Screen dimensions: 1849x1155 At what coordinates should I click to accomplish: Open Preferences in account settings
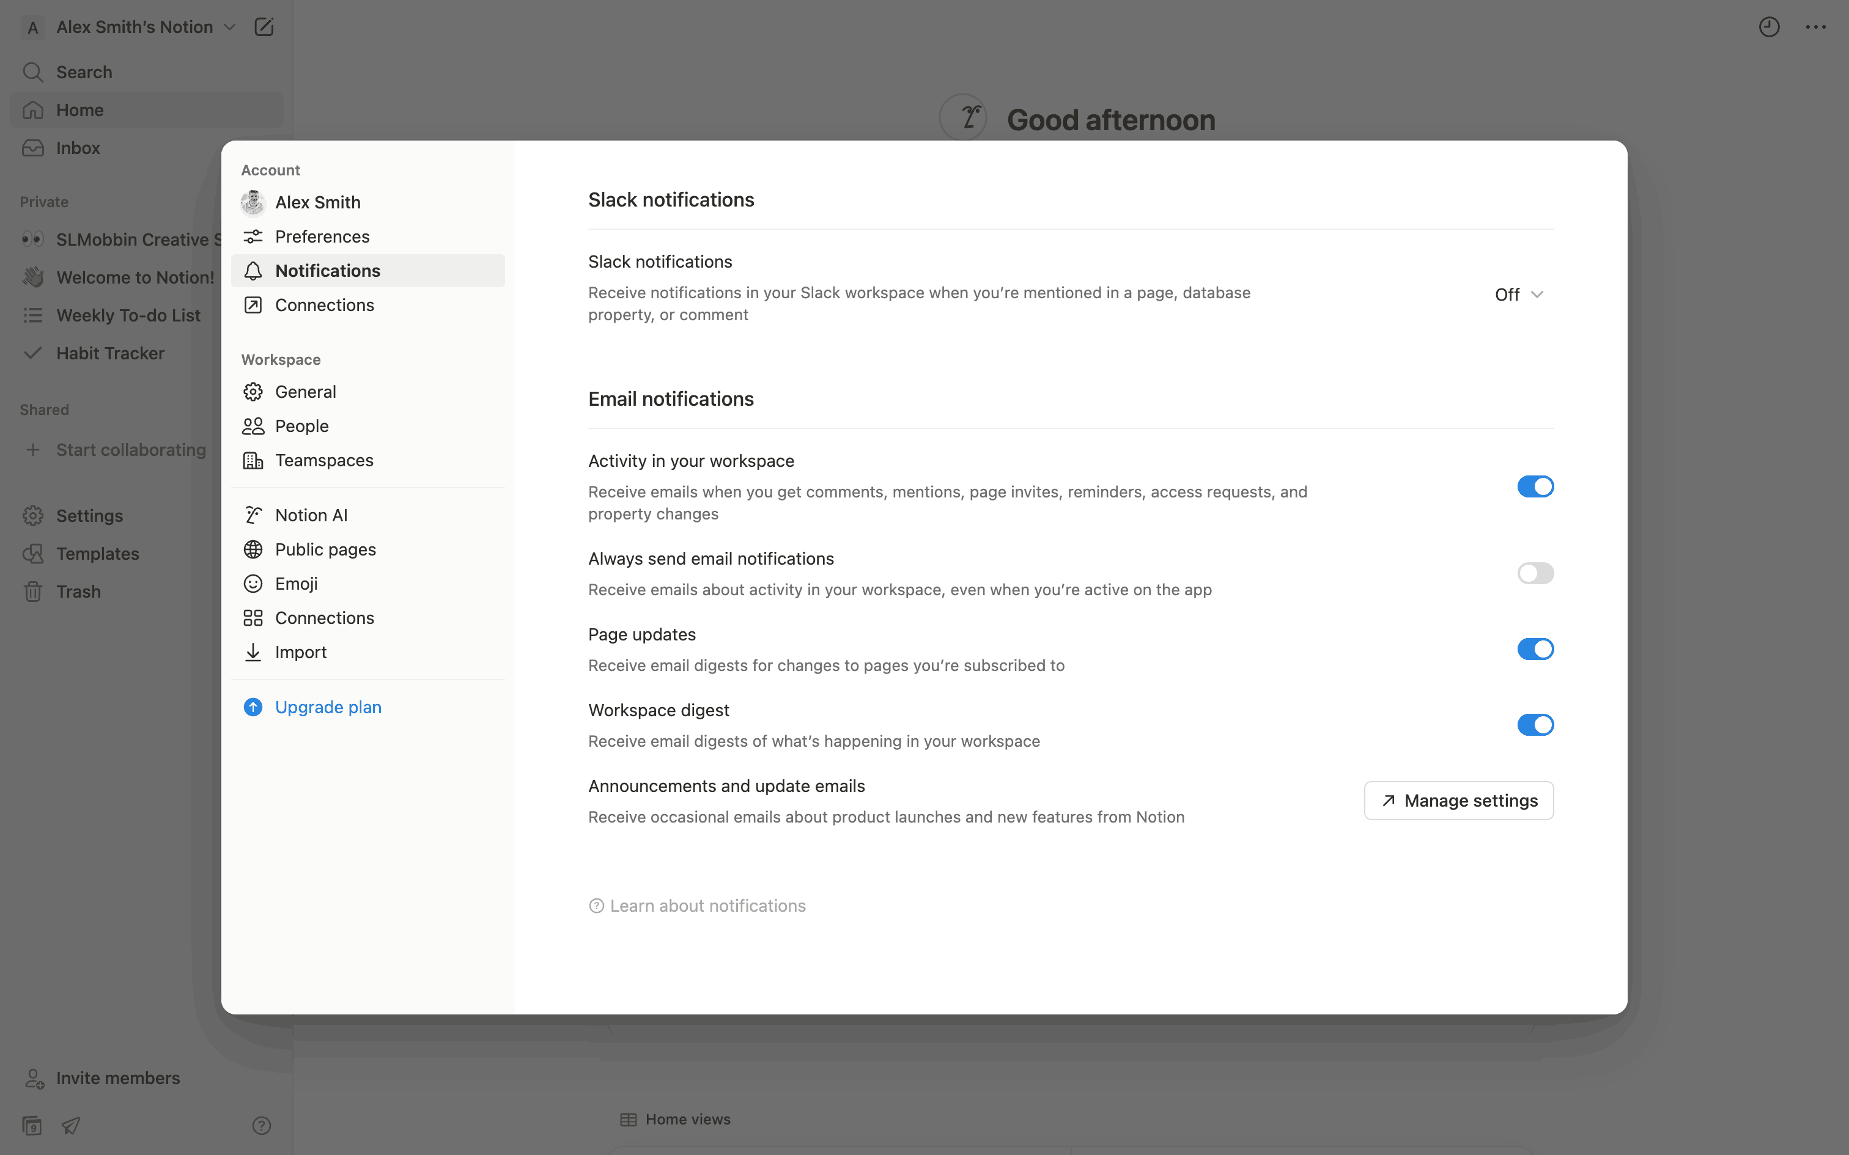pos(322,237)
